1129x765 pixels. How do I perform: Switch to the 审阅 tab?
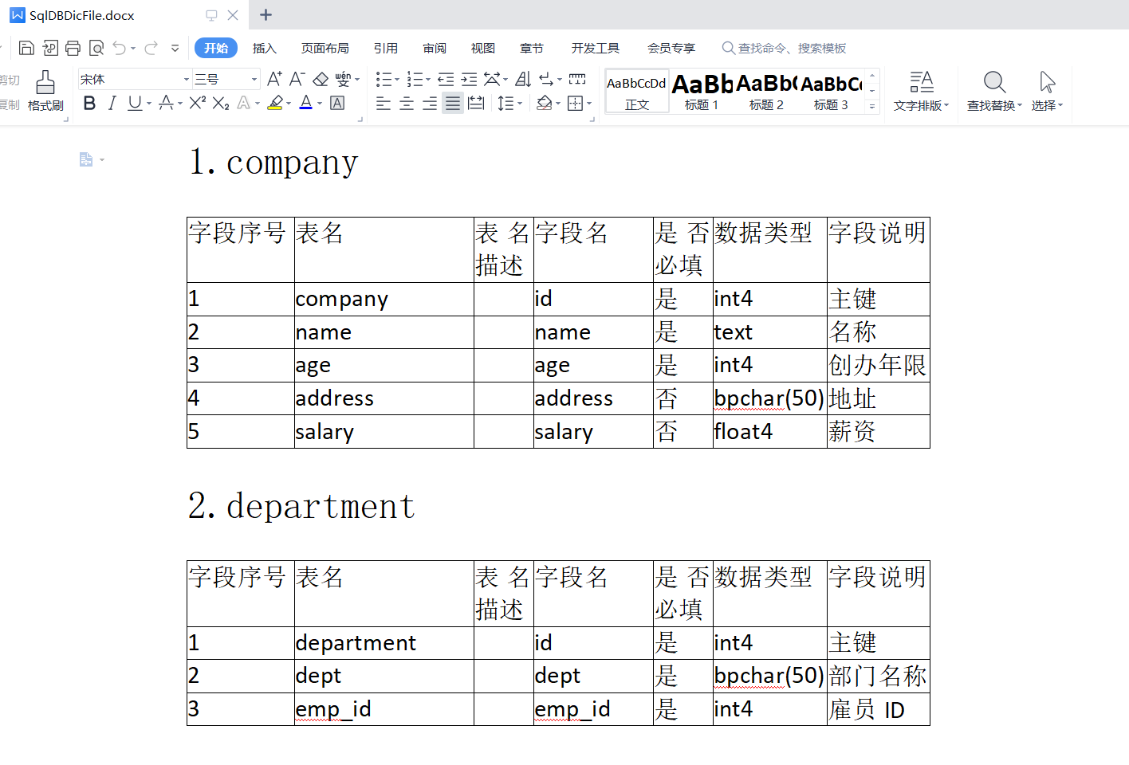[435, 49]
